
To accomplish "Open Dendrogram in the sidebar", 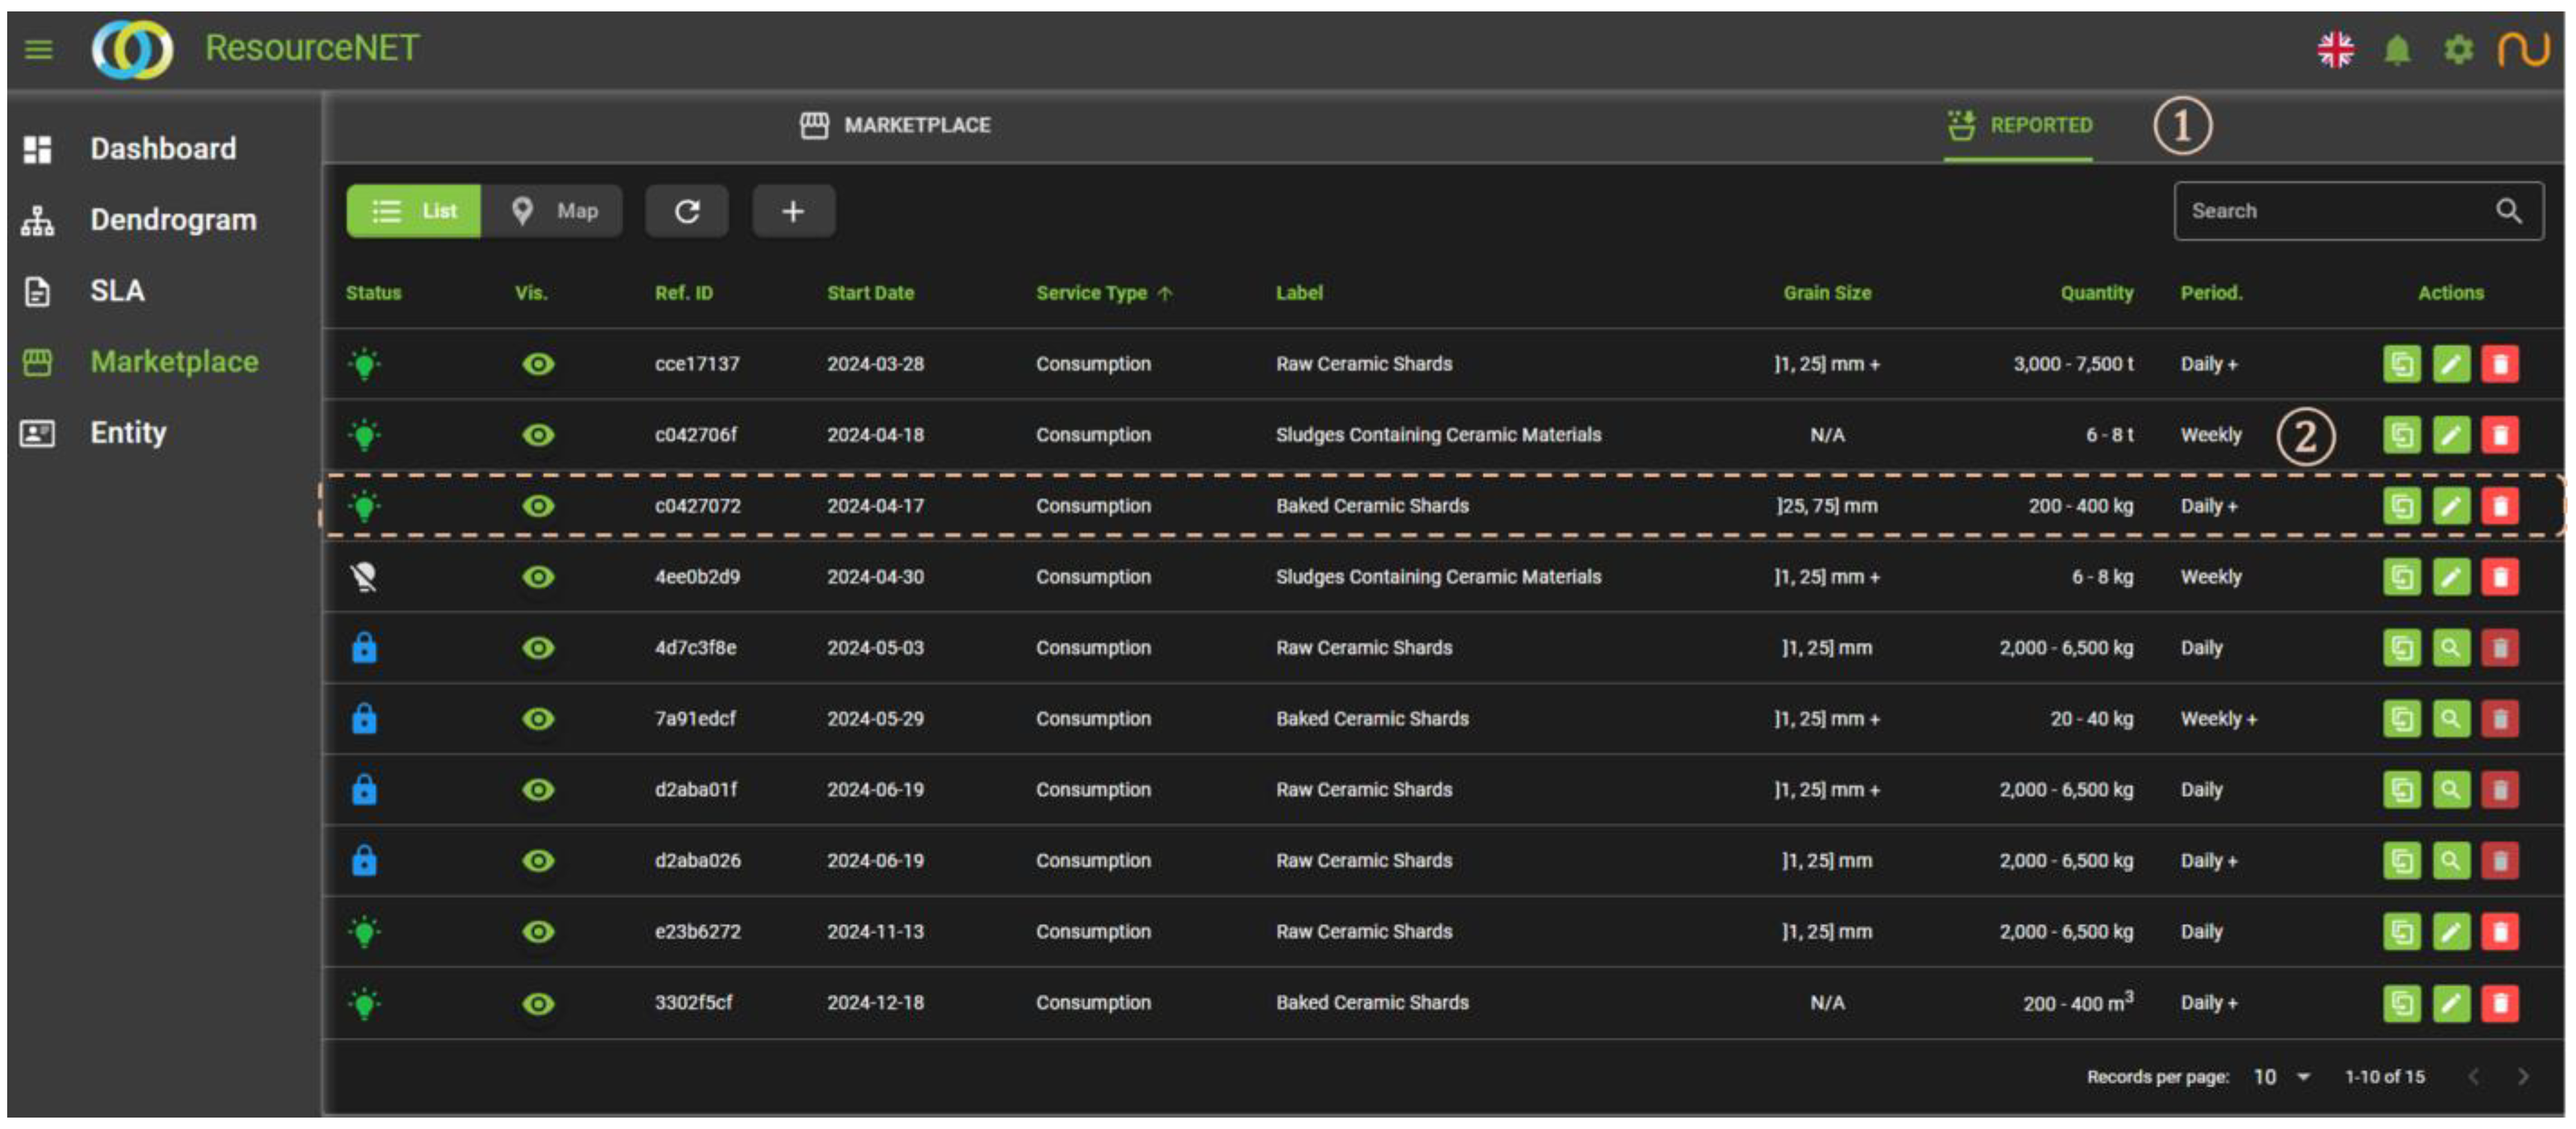I will 172,220.
